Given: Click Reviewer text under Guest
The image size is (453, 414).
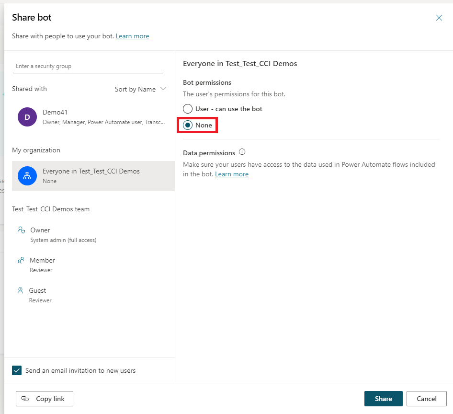Looking at the screenshot, I should [40, 300].
